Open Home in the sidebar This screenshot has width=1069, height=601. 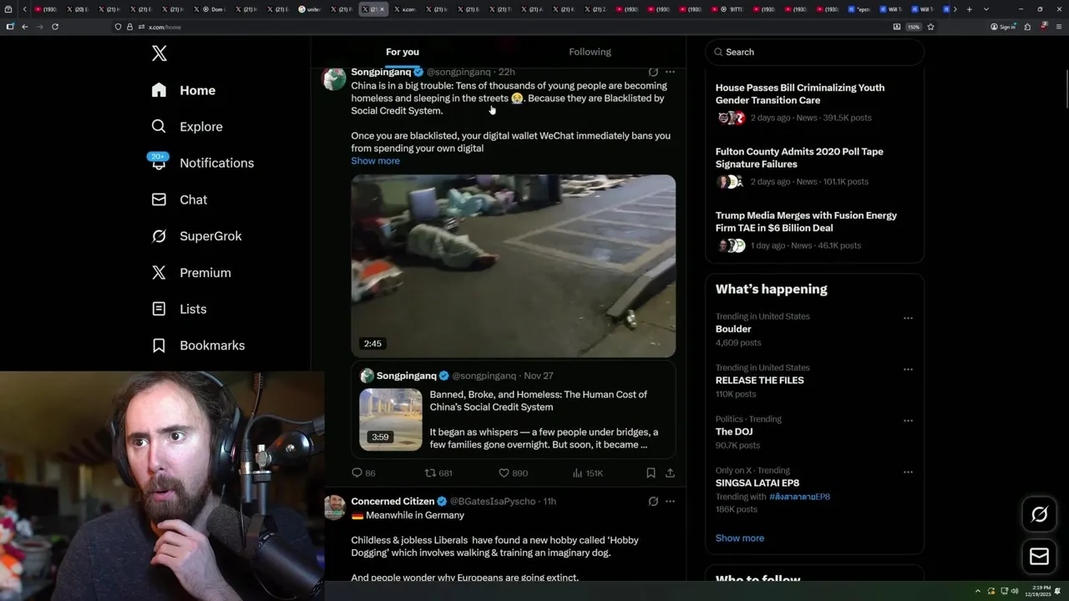click(x=184, y=90)
